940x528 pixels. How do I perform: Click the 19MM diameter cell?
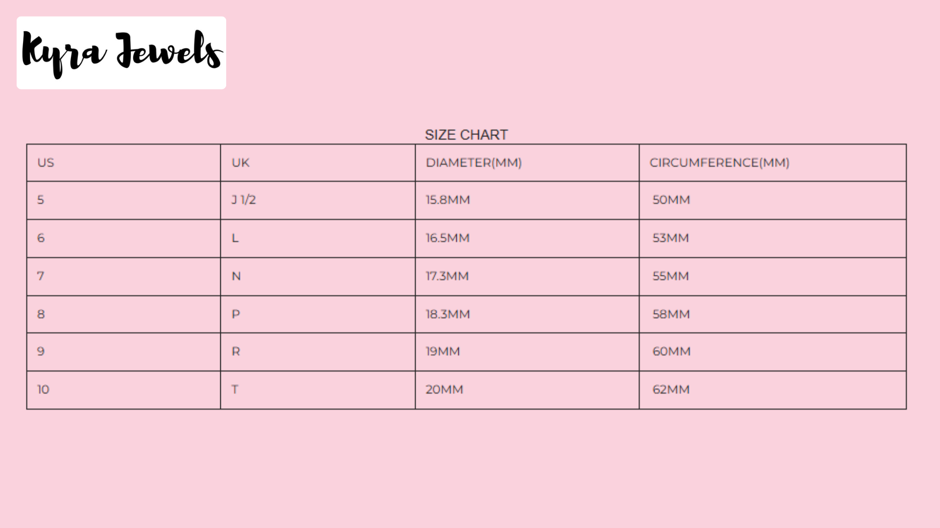click(x=443, y=352)
